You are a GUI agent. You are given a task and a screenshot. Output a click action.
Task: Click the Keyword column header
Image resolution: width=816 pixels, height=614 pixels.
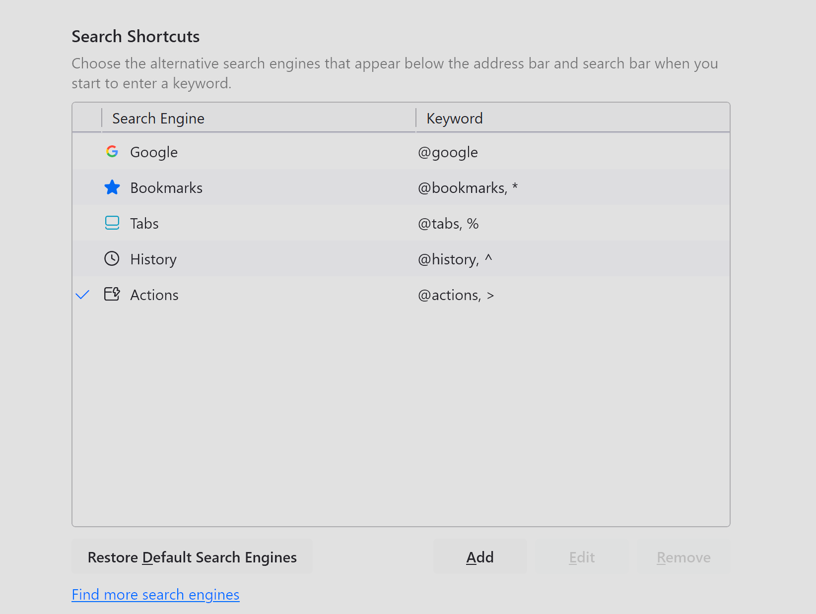tap(455, 119)
